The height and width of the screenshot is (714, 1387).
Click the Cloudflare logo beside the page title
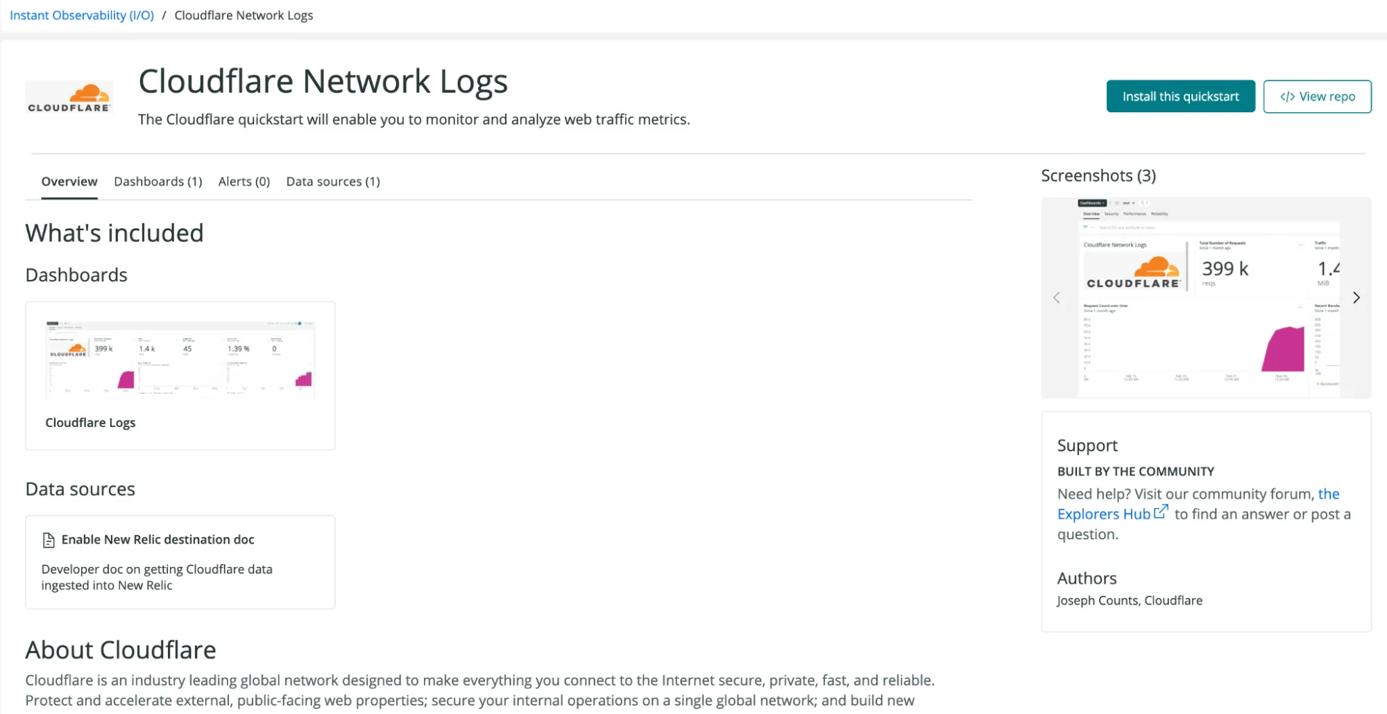pyautogui.click(x=69, y=96)
